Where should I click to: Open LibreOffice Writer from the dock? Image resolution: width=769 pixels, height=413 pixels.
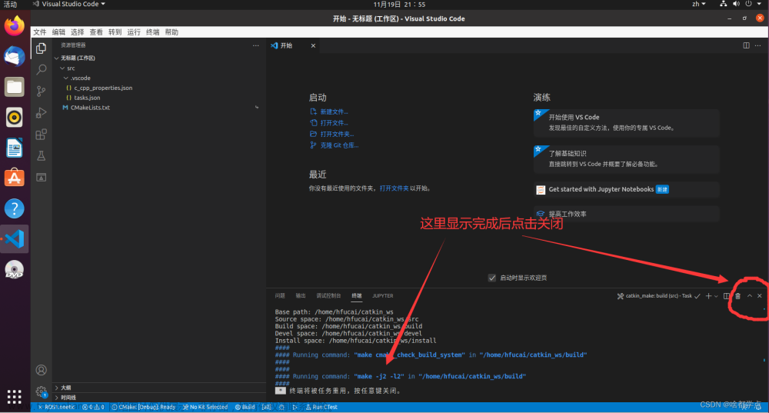tap(14, 148)
